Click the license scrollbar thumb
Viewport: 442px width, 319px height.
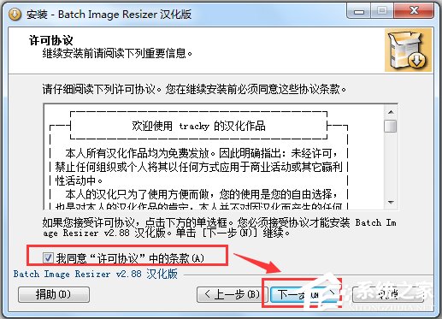coord(391,126)
